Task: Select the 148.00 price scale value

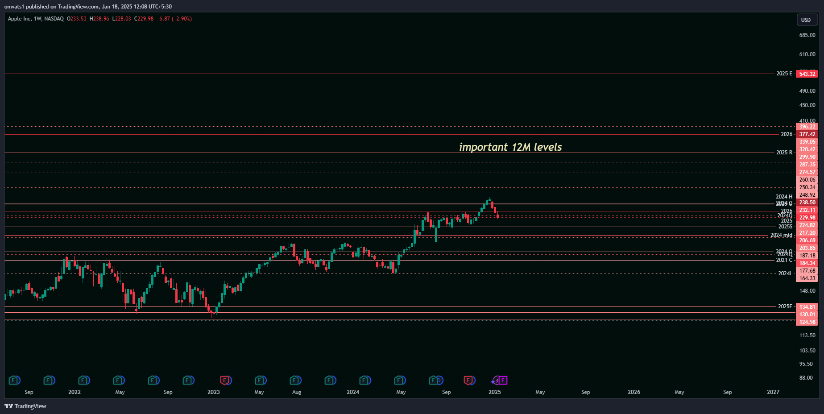Action: (x=807, y=291)
